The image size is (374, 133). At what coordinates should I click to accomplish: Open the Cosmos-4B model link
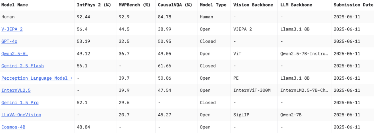14,127
